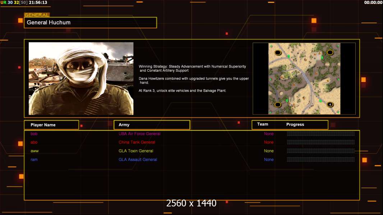Select player ram in the list
The image size is (383, 215).
coord(34,159)
